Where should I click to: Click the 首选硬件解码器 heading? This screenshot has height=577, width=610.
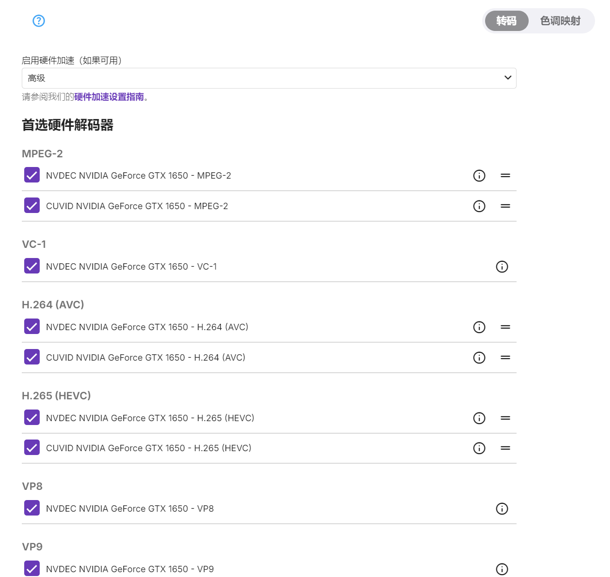[67, 125]
